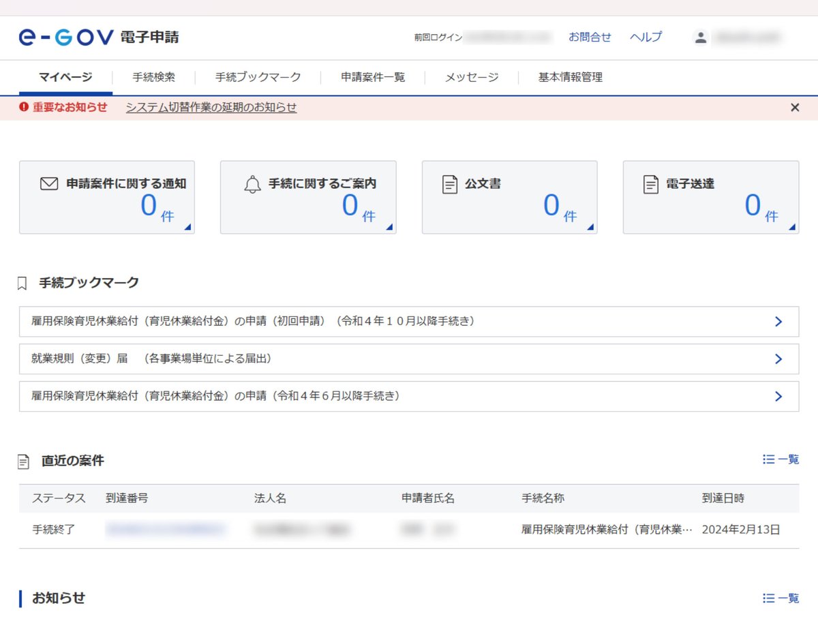
Task: Click the 2024年2月13日 arrival date cell
Action: [x=741, y=530]
